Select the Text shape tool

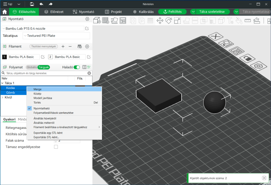[230, 21]
